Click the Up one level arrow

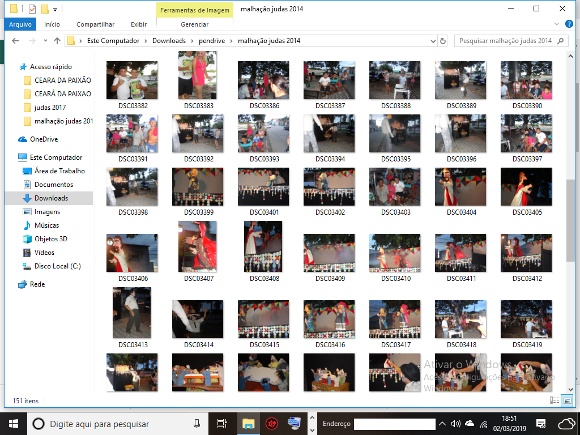click(57, 41)
